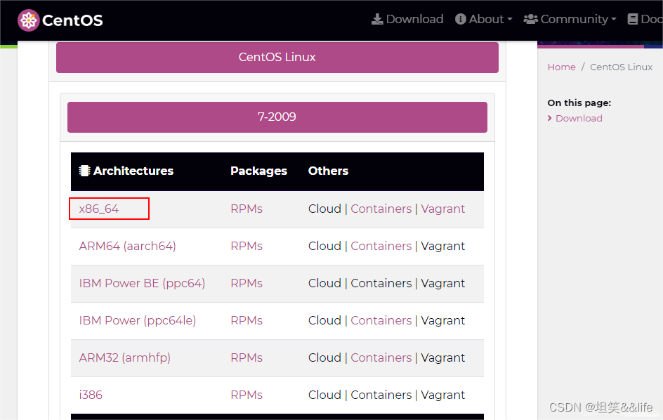The width and height of the screenshot is (663, 420).
Task: Open the IBM Power (ppc64le) link
Action: tap(138, 320)
